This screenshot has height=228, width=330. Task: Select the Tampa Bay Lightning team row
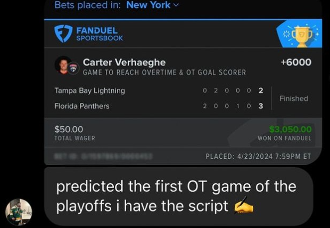pyautogui.click(x=89, y=91)
